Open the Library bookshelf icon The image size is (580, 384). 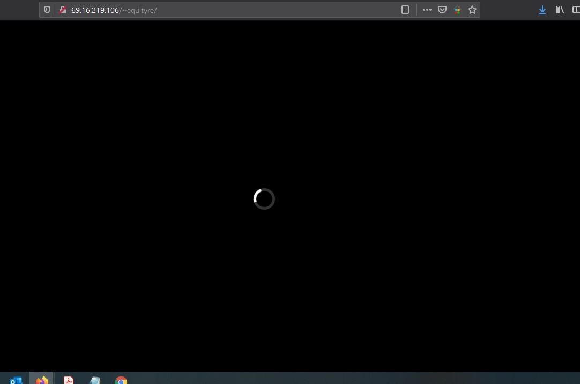coord(560,10)
